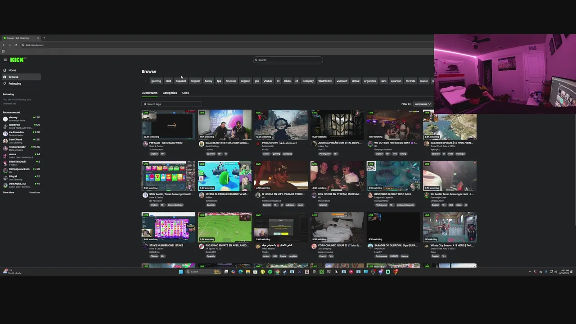Select the gaming tag chip
This screenshot has height=324, width=576.
click(156, 81)
